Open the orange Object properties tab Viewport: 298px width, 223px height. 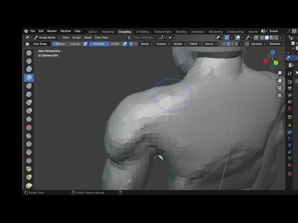[290, 125]
